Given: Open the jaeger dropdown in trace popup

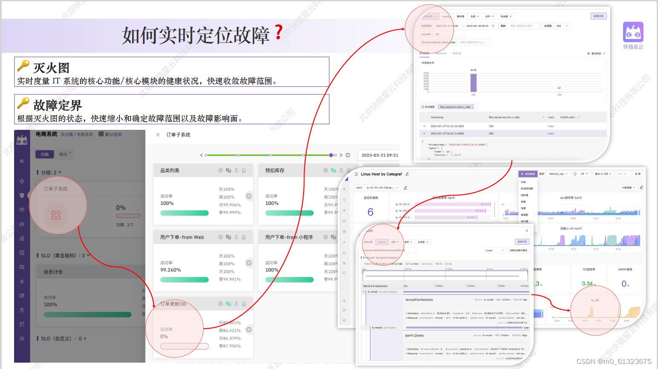Looking at the screenshot, I should click(x=494, y=250).
